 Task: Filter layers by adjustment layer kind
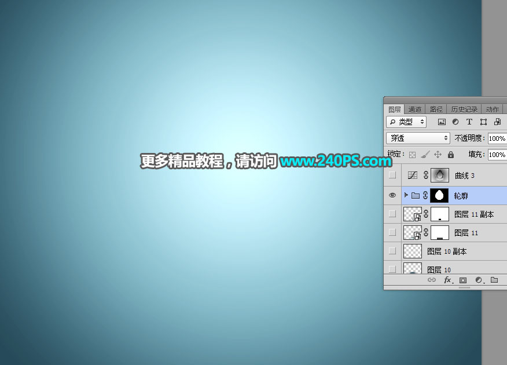click(x=455, y=122)
